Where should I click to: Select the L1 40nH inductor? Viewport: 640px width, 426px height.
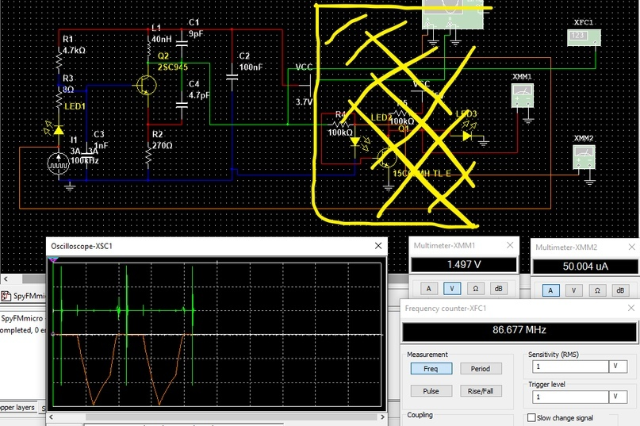(148, 50)
